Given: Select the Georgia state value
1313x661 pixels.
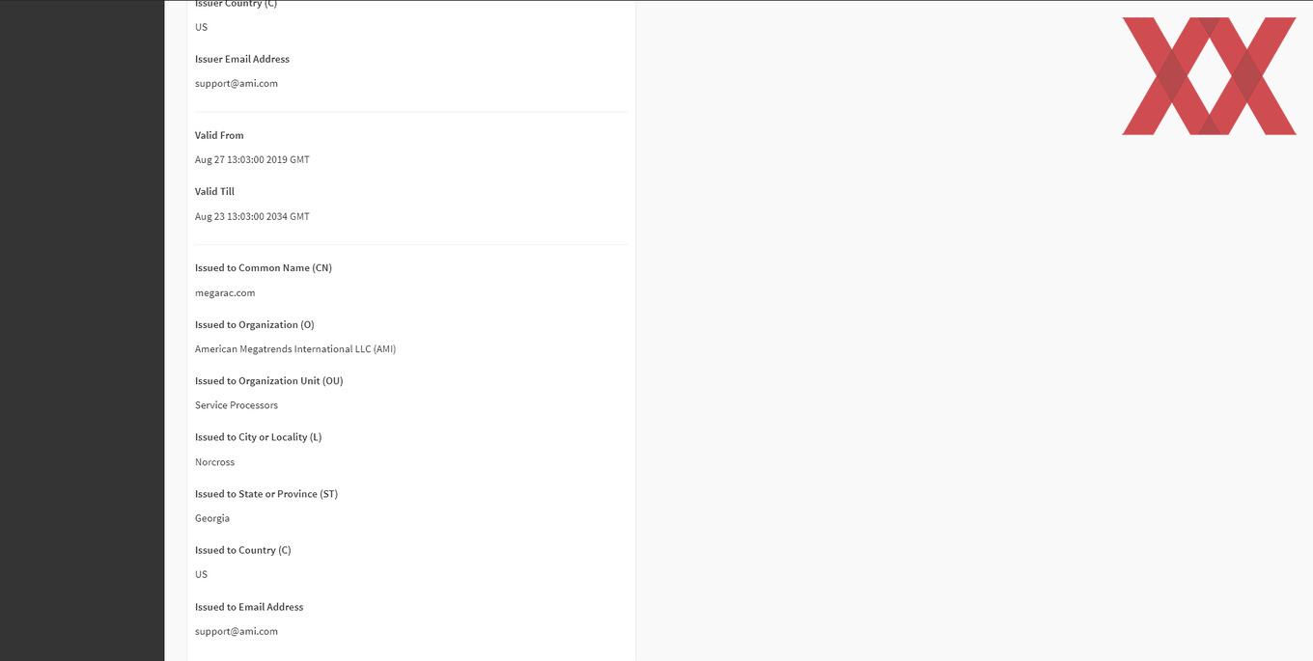Looking at the screenshot, I should [212, 518].
